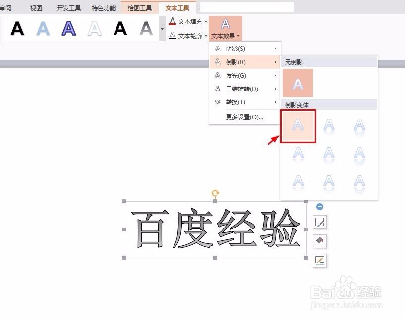Click the blue minus collapse button beside text box

320,206
